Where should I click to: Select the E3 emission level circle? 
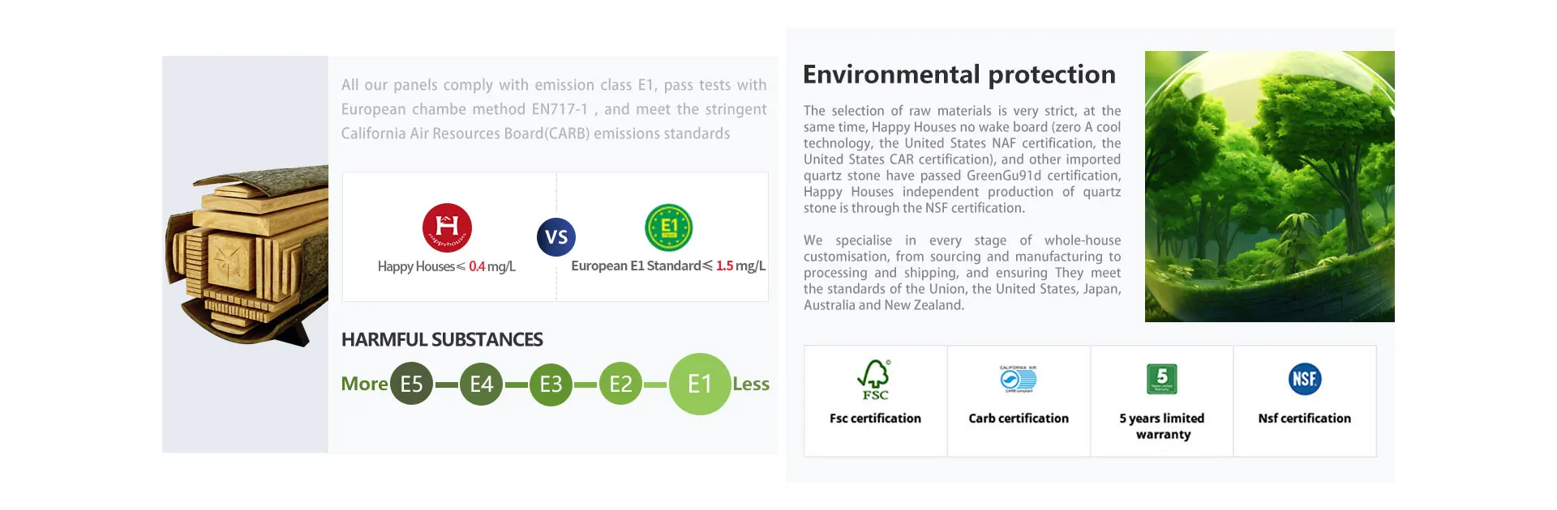[551, 384]
